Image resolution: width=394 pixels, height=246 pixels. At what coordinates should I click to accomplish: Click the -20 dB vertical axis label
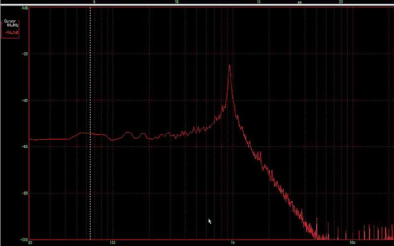coord(25,54)
